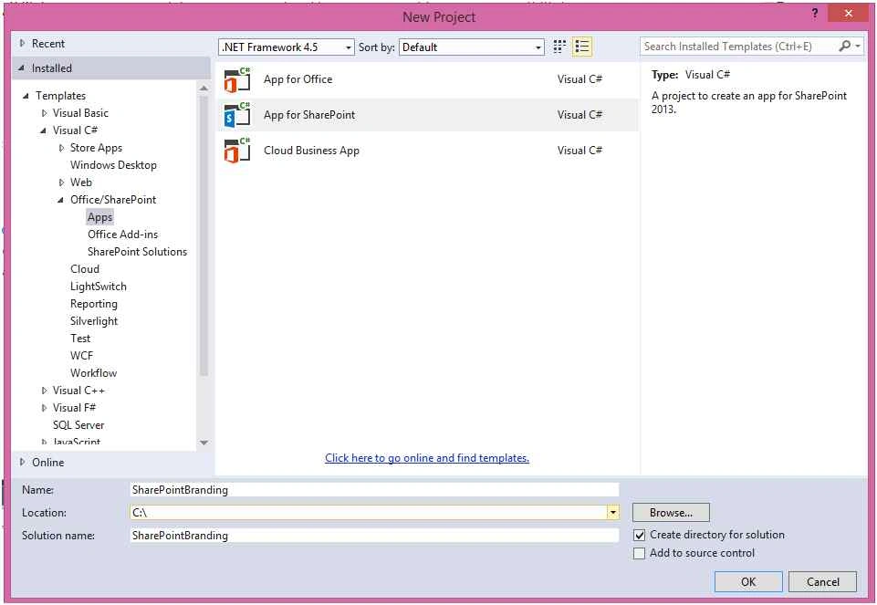Select the App for SharePoint template name
This screenshot has width=877, height=605.
[x=309, y=115]
